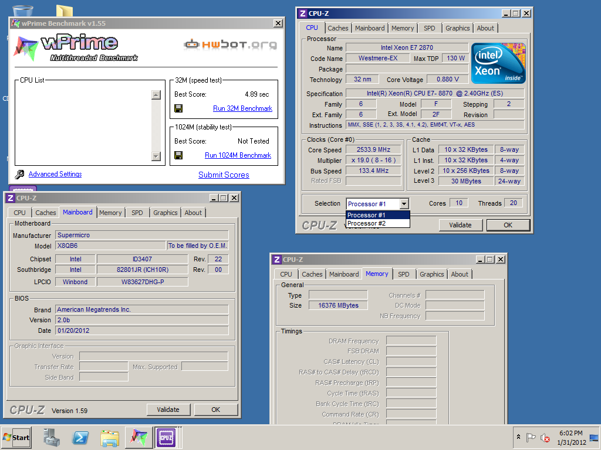Click the save icon beside Run 1024M Benchmark
The image size is (601, 450).
click(178, 155)
